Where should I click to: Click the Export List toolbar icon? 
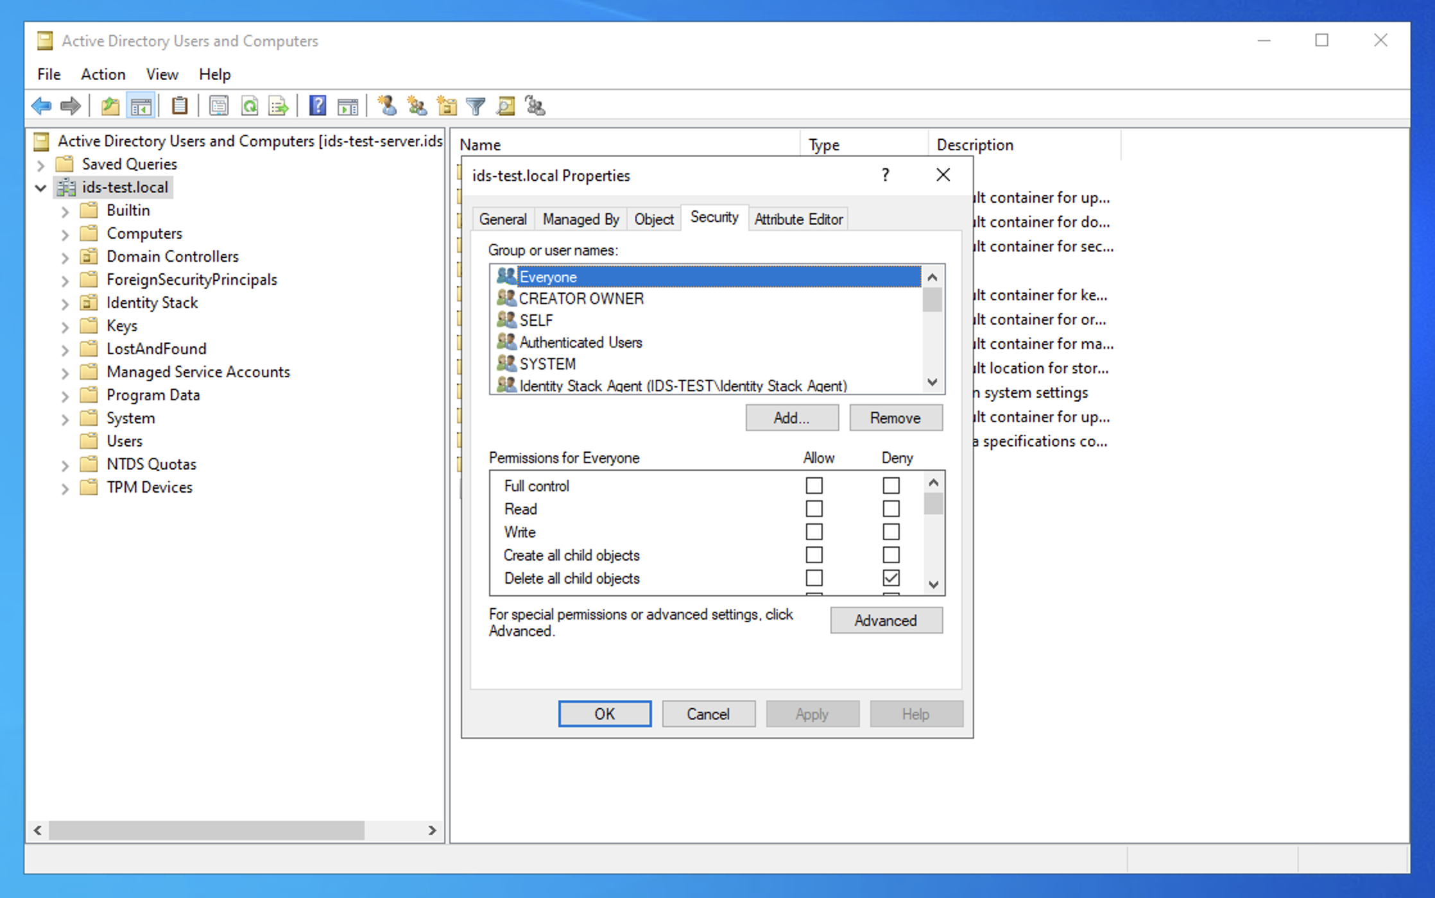point(279,106)
